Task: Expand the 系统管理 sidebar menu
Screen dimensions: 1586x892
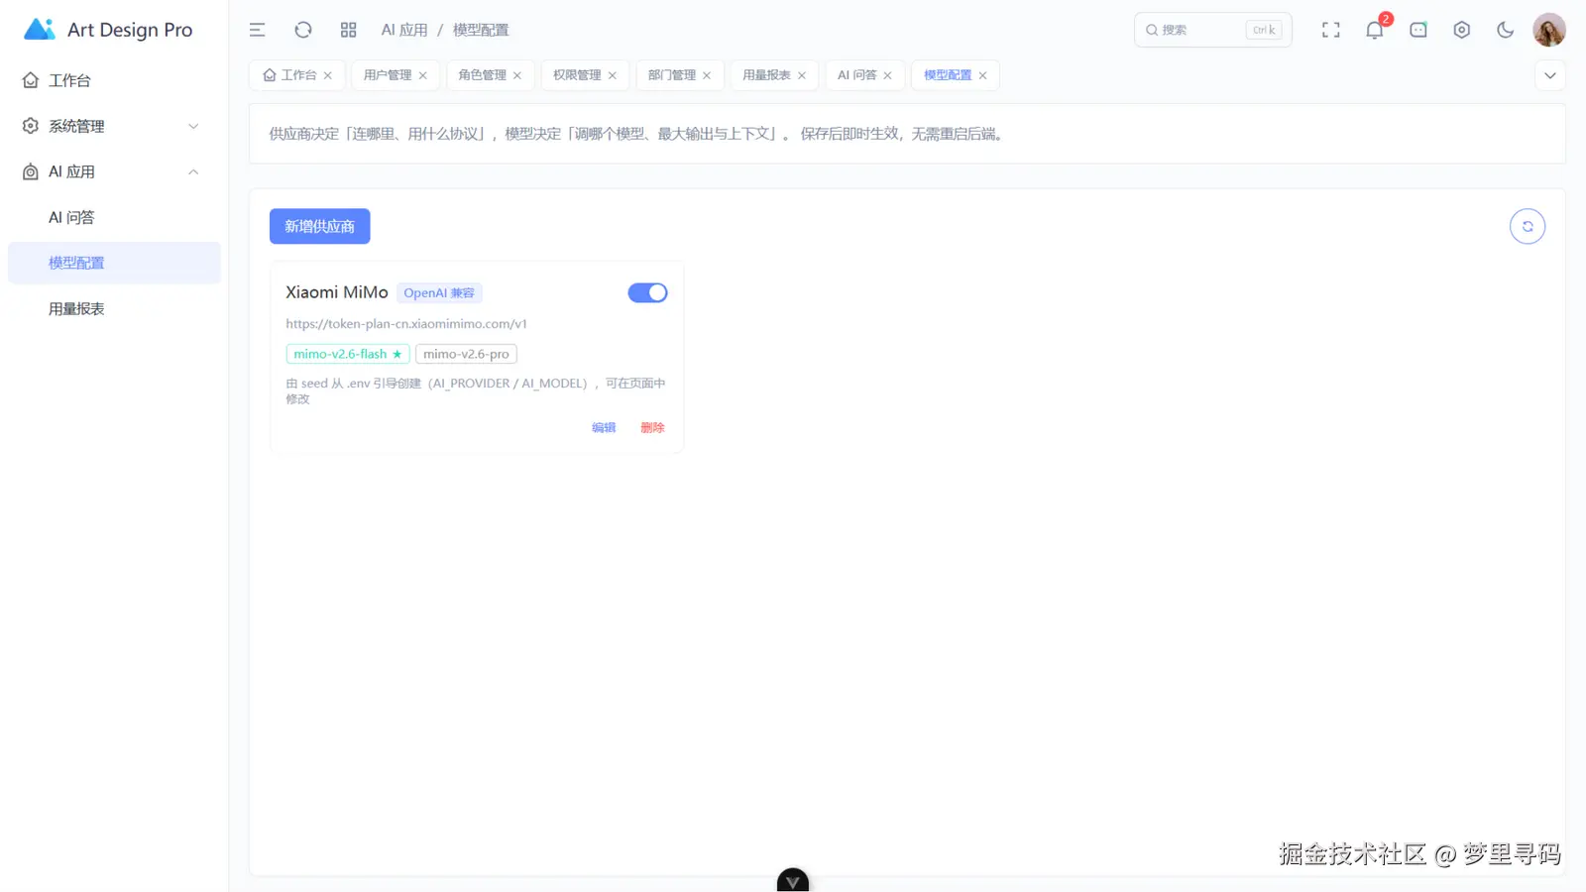Action: [114, 126]
